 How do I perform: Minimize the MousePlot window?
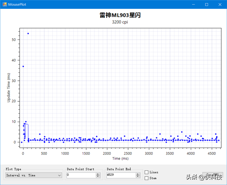(x=194, y=5)
